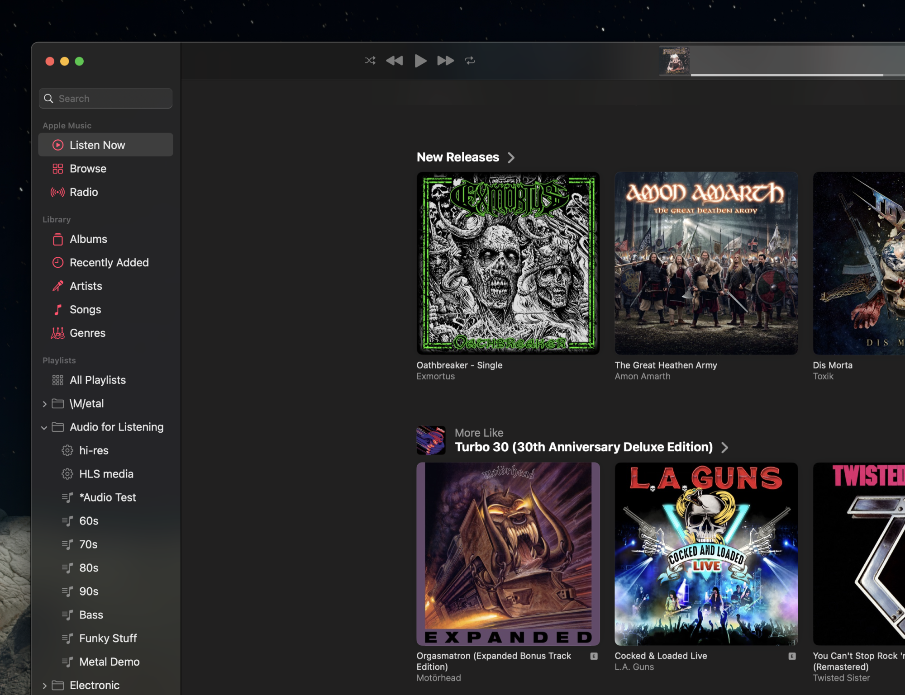Image resolution: width=905 pixels, height=695 pixels.
Task: Expand the Electronic playlist folder
Action: tap(44, 686)
